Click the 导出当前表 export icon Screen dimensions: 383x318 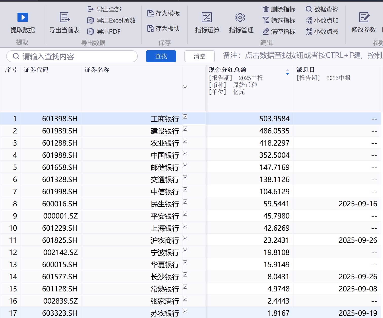click(64, 17)
